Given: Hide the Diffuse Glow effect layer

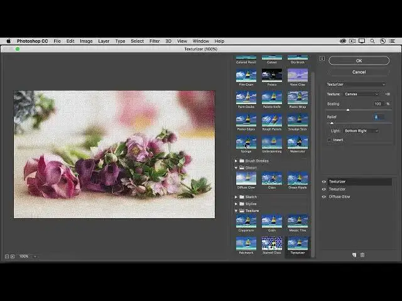Looking at the screenshot, I should click(324, 197).
